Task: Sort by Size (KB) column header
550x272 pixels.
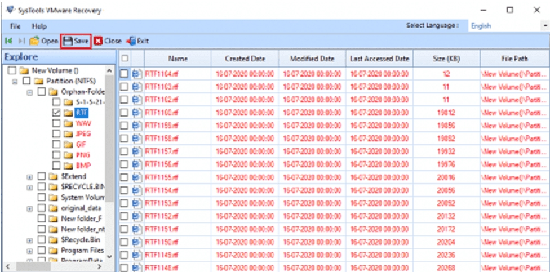Action: pyautogui.click(x=446, y=59)
